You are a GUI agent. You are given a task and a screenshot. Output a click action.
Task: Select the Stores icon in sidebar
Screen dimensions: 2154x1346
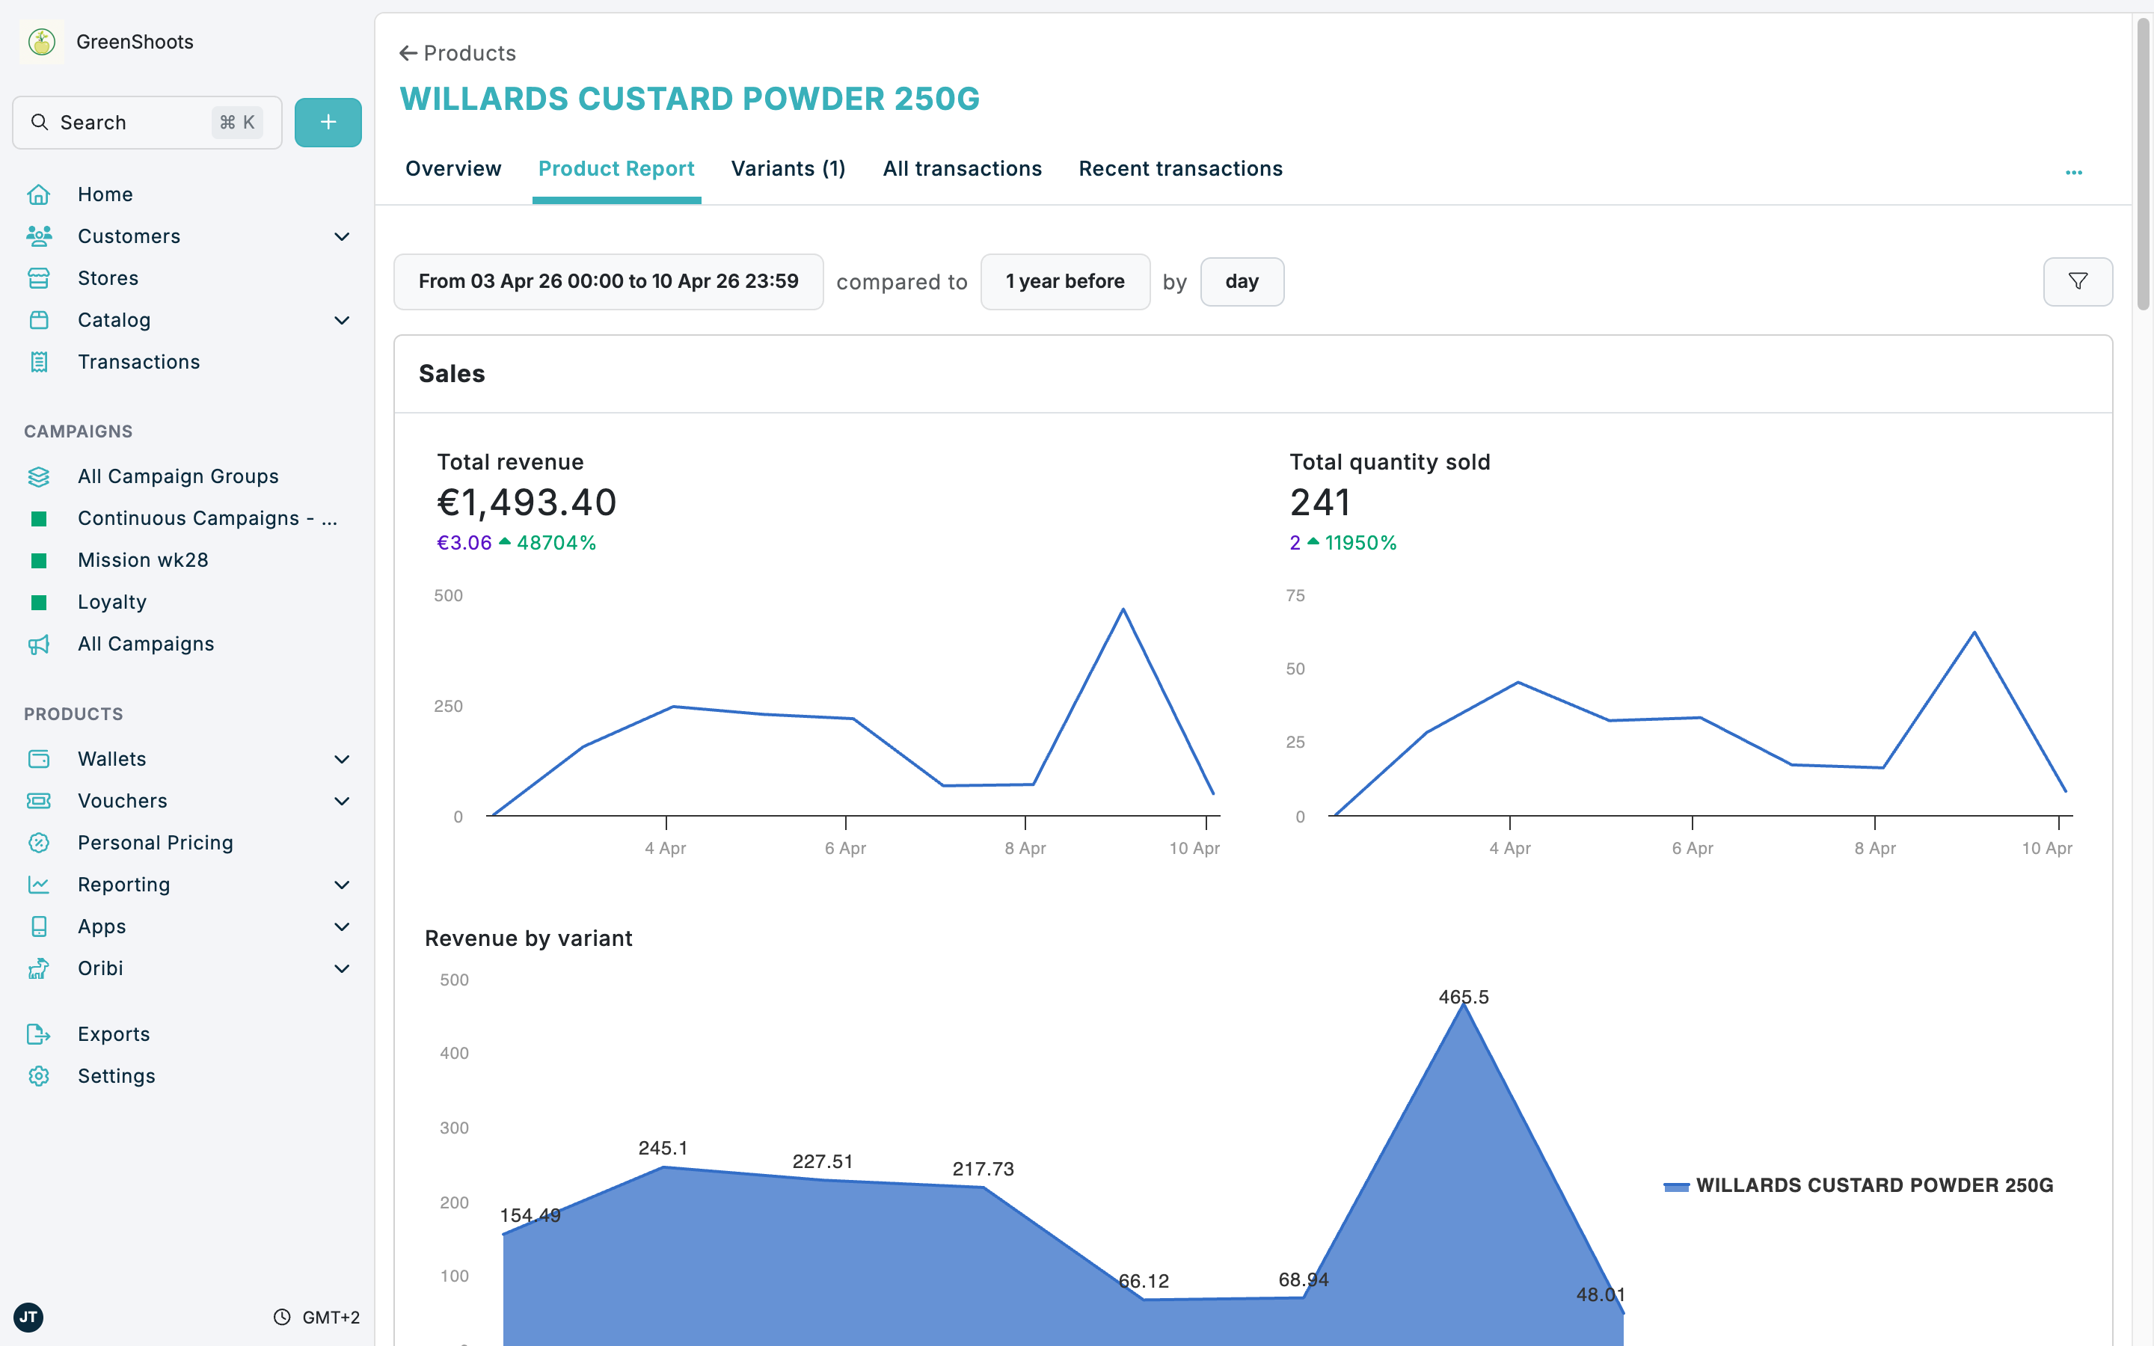click(x=39, y=277)
